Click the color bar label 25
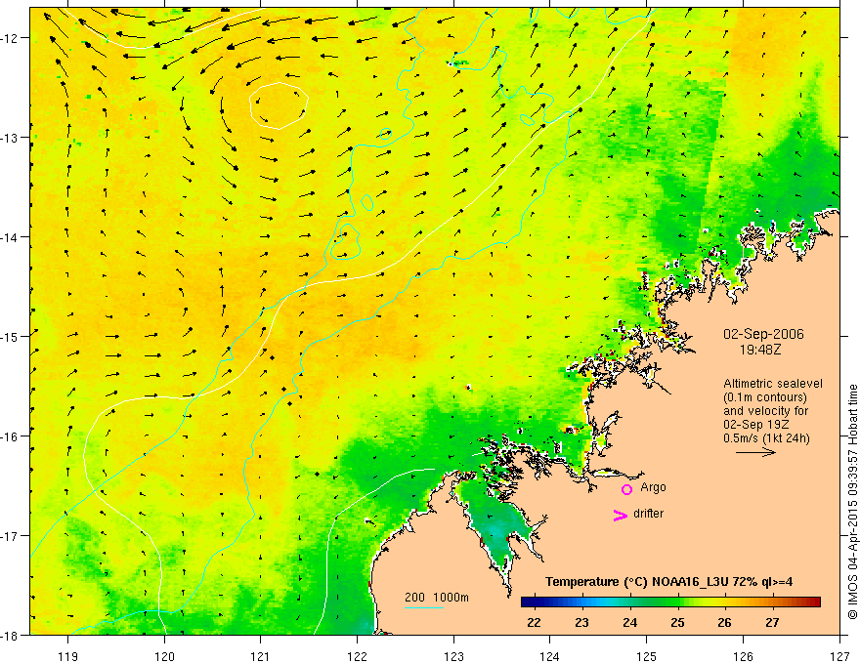860x664 pixels. (677, 622)
